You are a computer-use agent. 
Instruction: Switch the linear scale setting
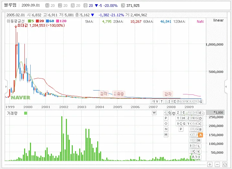pos(218,21)
